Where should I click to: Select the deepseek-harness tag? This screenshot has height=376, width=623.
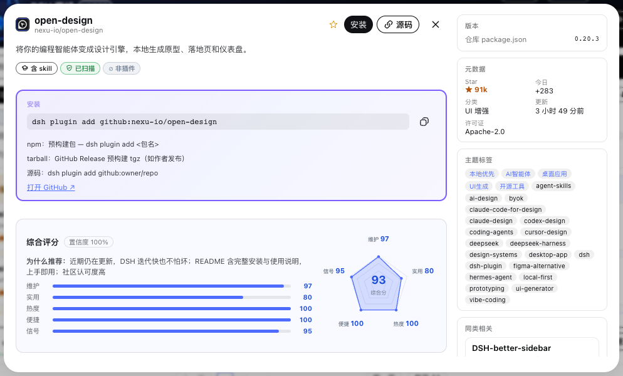[x=538, y=243]
